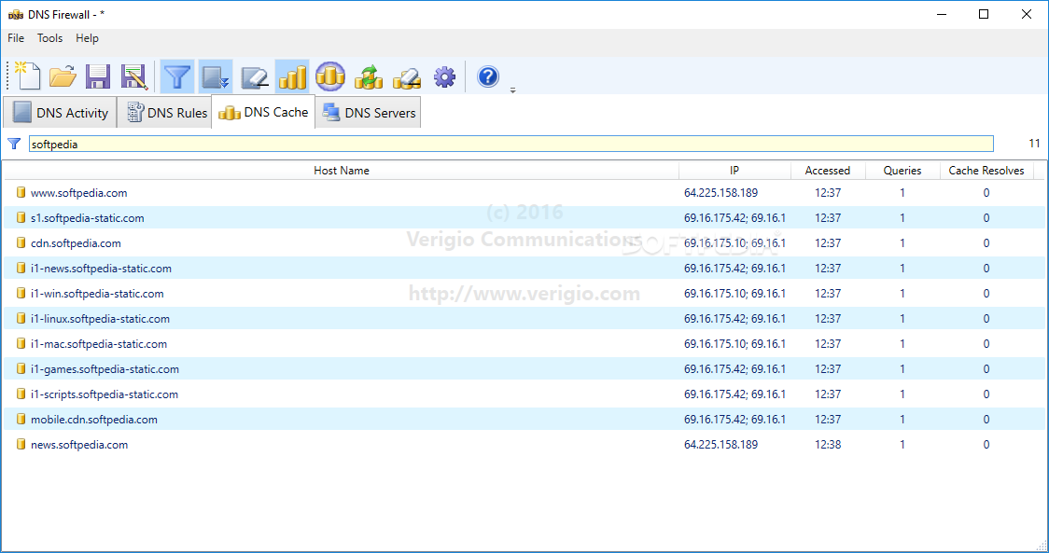Select i1-scripts.softpedia-static.com entry

tap(524, 394)
